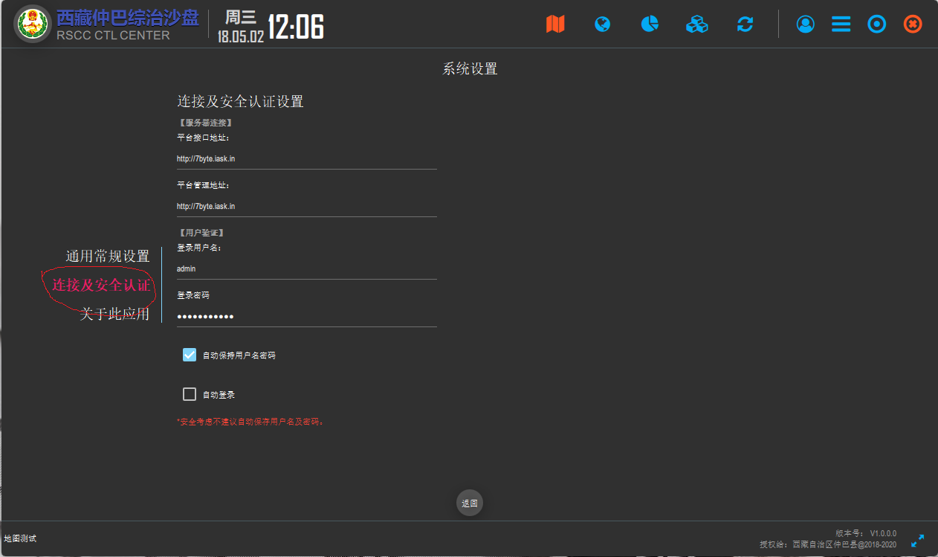Uncheck 自动保持用户名密码 checkbox
938x557 pixels.
(190, 355)
